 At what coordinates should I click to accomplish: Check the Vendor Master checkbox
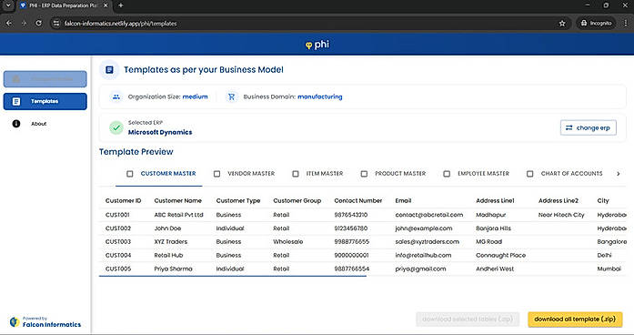[x=216, y=174]
